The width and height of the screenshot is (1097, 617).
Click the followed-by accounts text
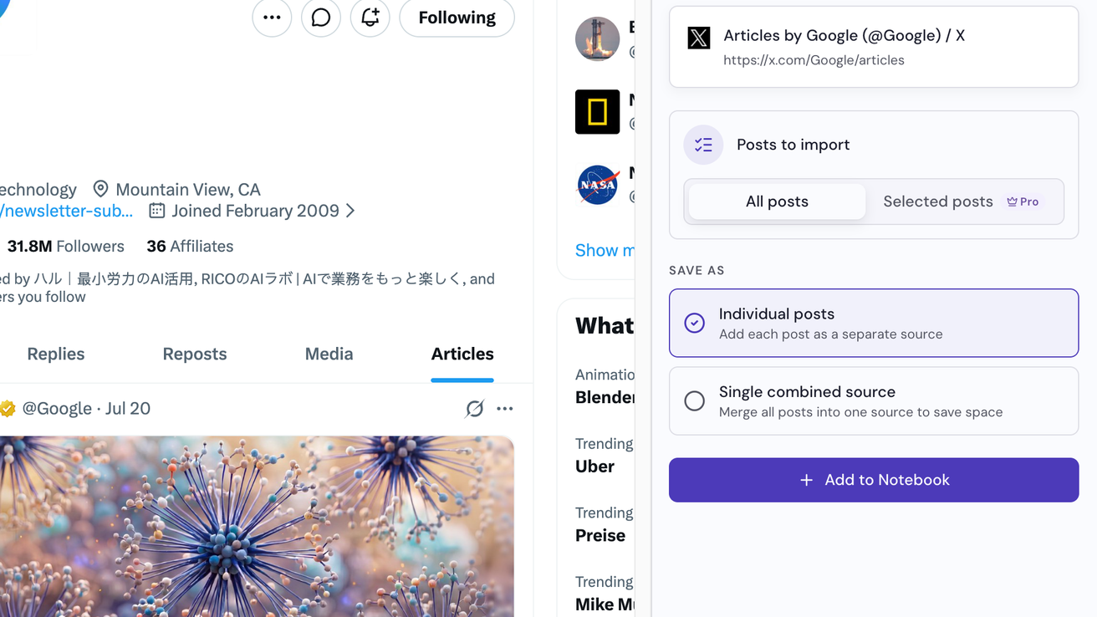coord(247,288)
